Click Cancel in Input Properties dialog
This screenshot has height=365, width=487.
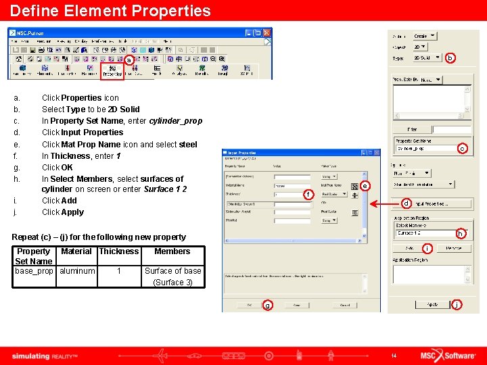coord(345,305)
